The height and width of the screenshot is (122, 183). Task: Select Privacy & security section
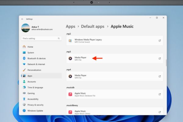[x=35, y=105]
